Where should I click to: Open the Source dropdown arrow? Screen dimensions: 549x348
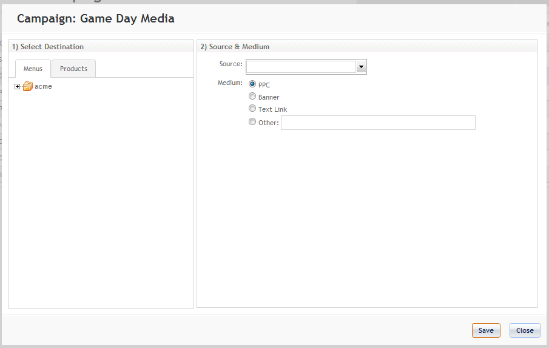[x=361, y=67]
